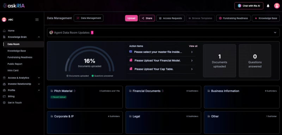Select Data Room in the sidebar
This screenshot has height=135, width=282.
pyautogui.click(x=24, y=44)
